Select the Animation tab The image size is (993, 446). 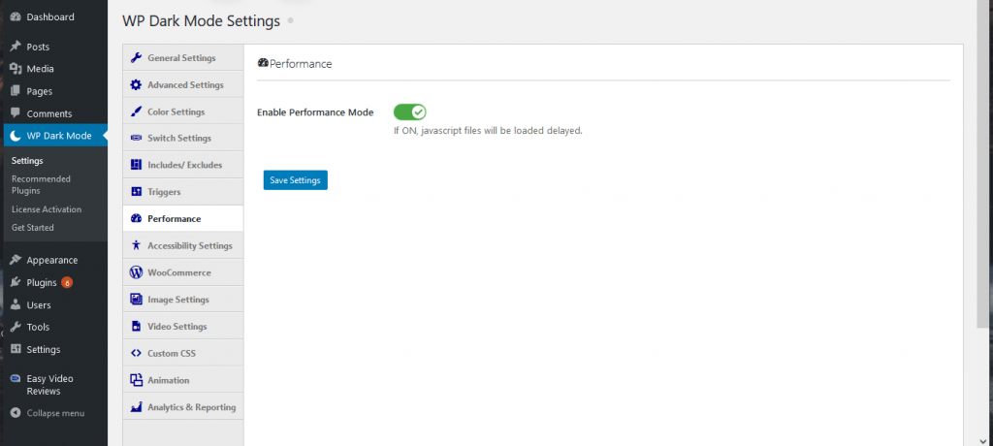pyautogui.click(x=183, y=380)
